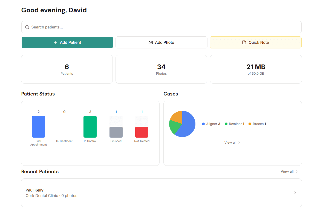Click chevron next to Recent Patients View all

297,172
